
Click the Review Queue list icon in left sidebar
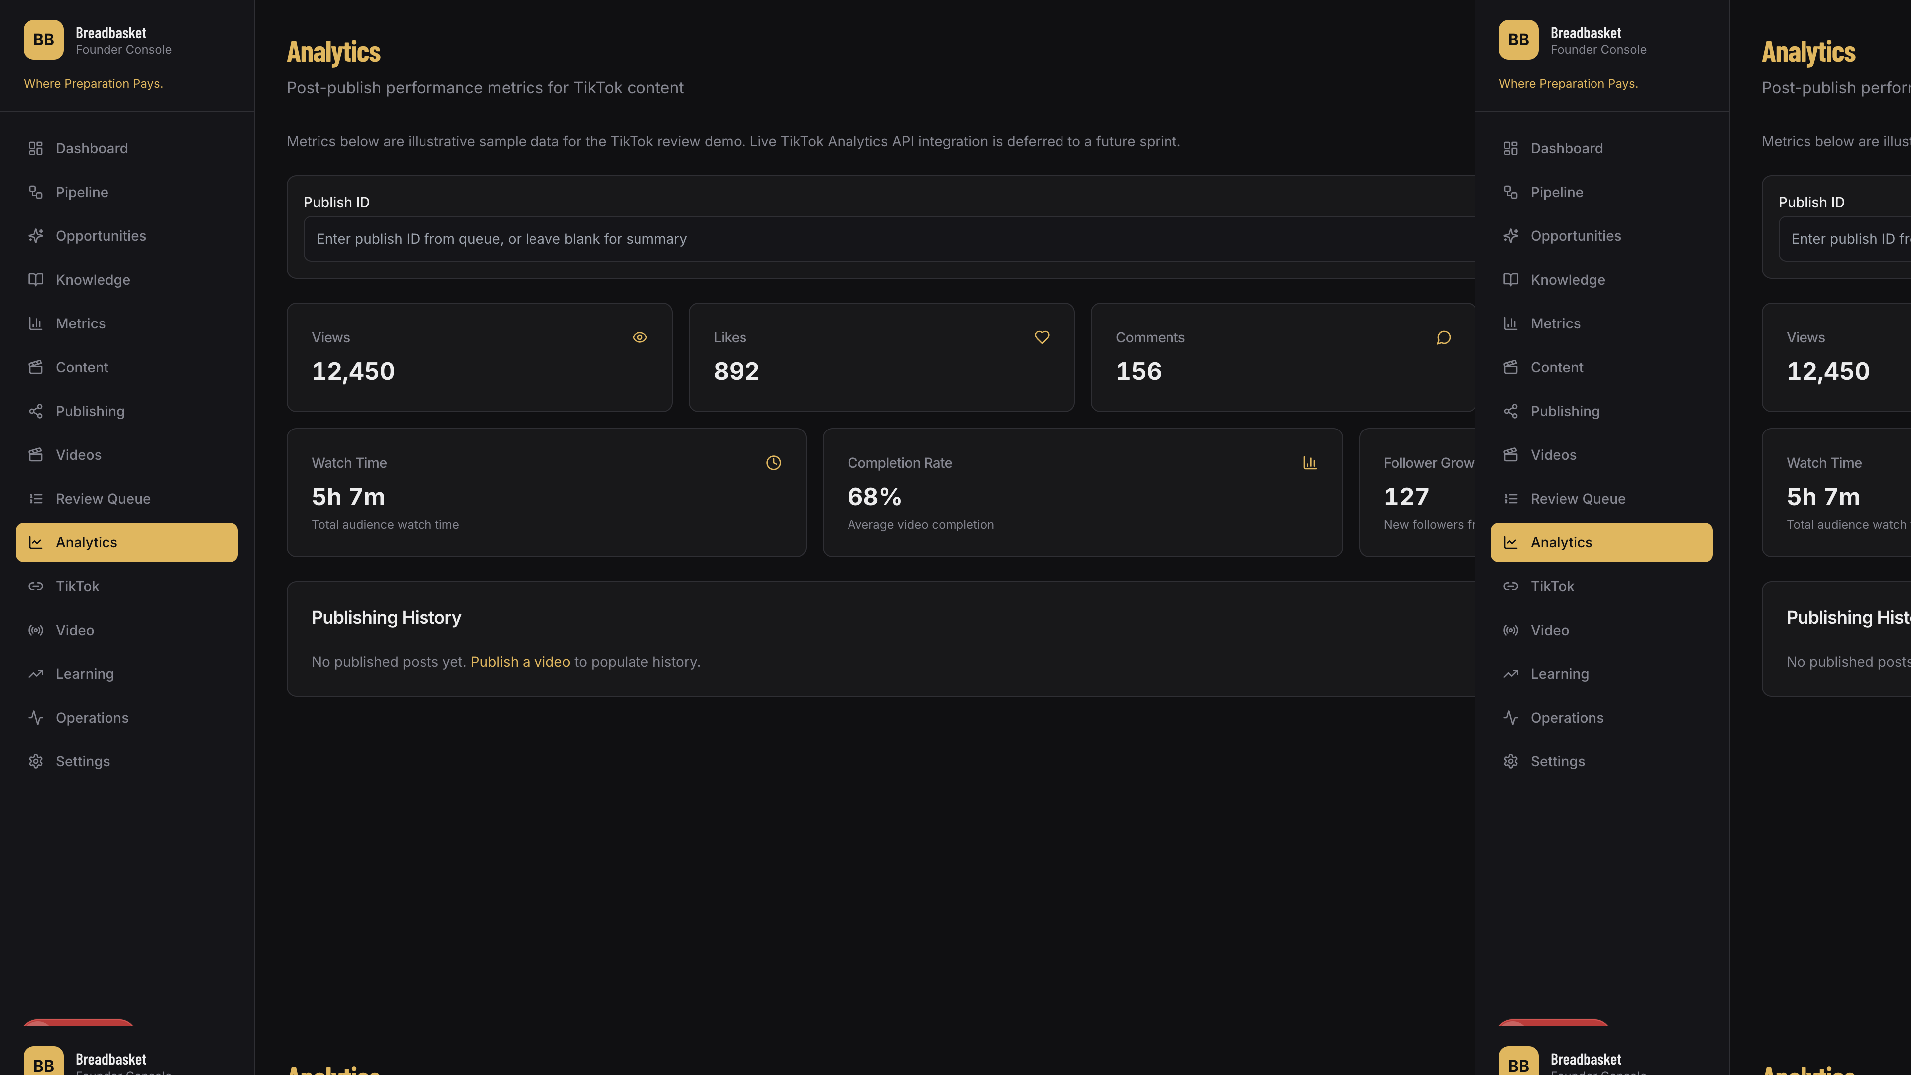[36, 499]
